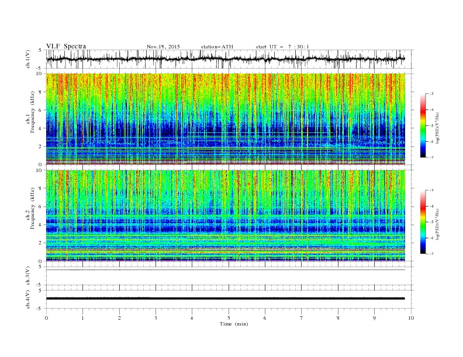Click the thick ch.4 voltage trace band
This screenshot has width=463, height=357.
[225, 299]
